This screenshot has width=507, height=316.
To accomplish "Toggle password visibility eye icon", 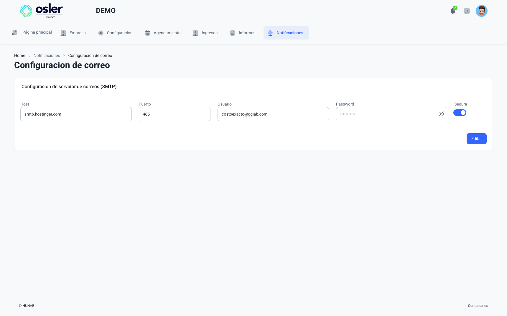I will (x=441, y=114).
